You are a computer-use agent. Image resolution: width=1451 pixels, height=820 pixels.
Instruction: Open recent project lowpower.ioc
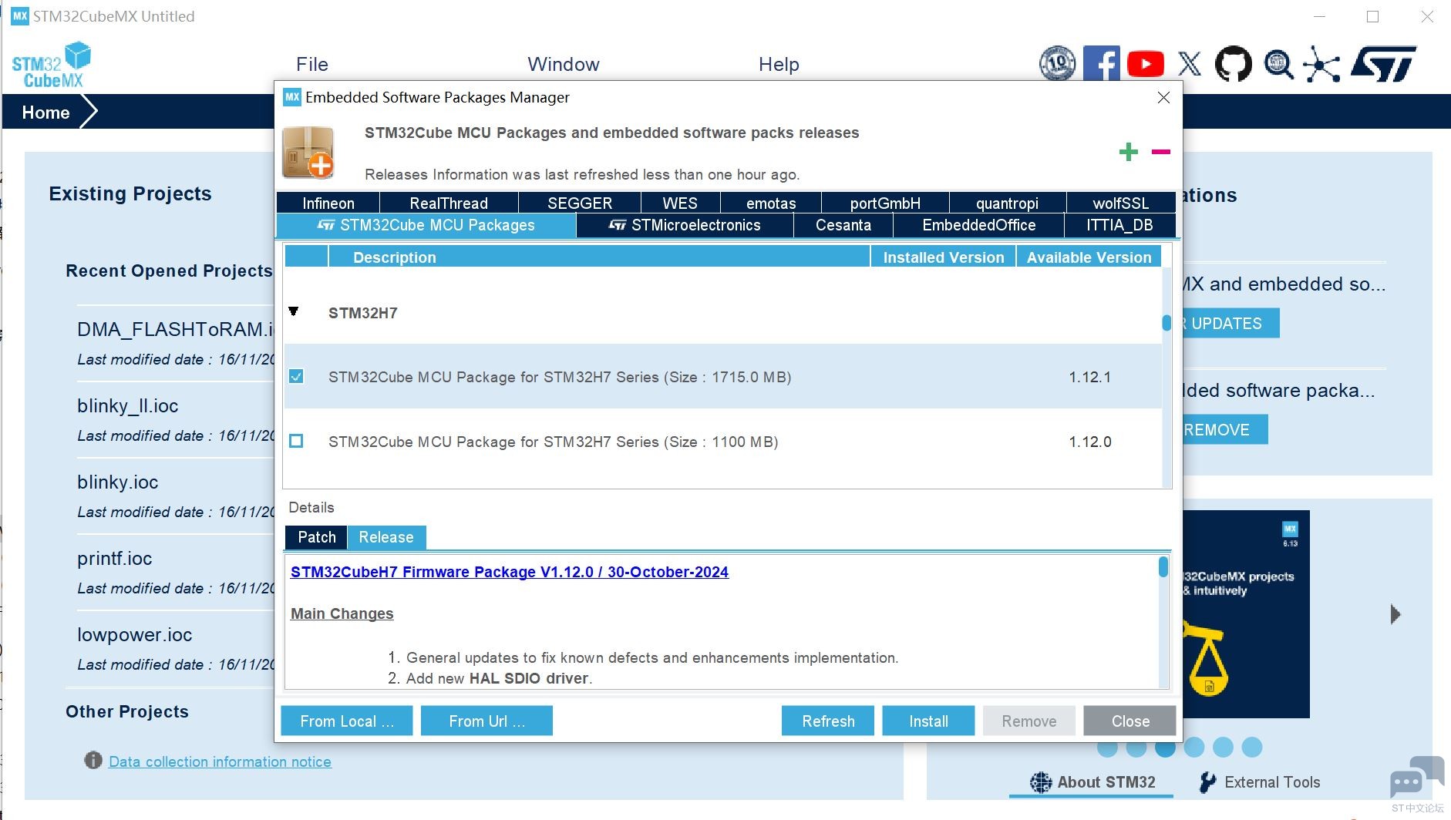[x=135, y=635]
